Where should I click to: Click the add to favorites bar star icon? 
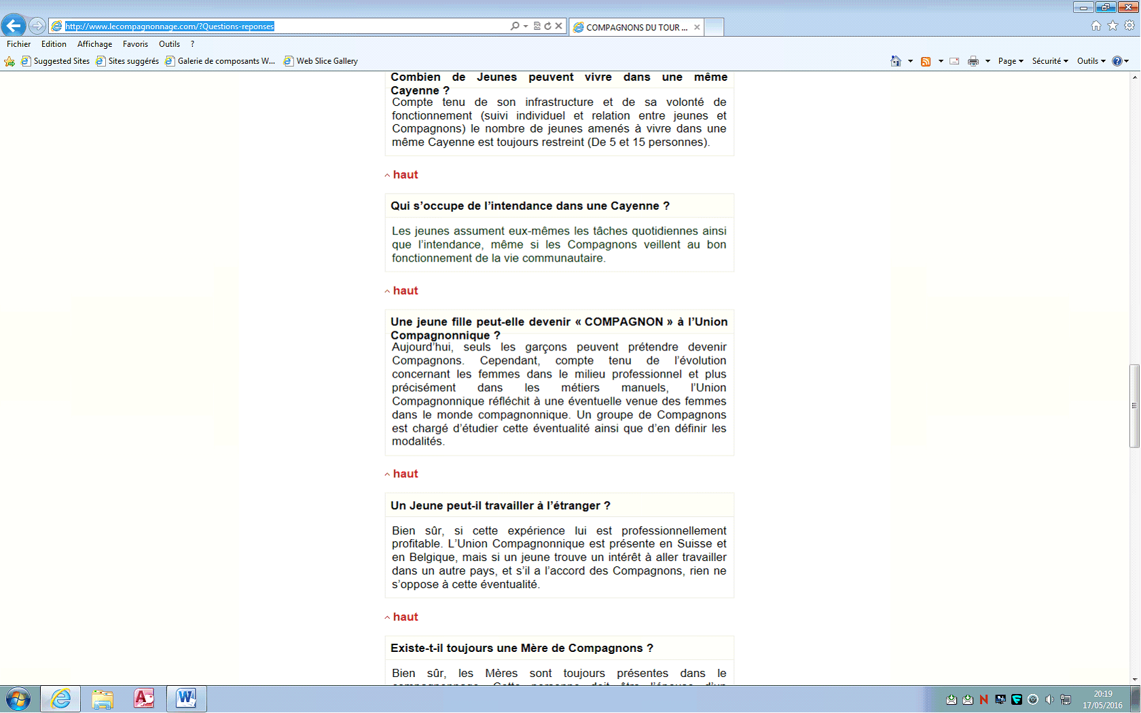coord(10,61)
